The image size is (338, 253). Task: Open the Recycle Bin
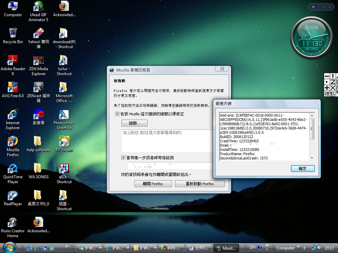pos(13,36)
